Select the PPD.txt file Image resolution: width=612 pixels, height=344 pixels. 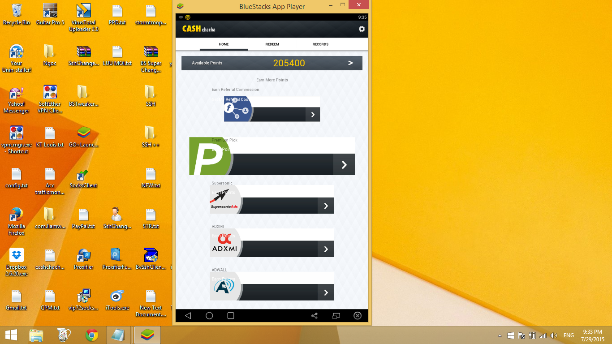[x=117, y=14]
